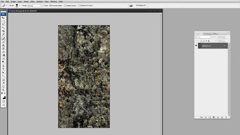Select the Slice tool

(3, 34)
